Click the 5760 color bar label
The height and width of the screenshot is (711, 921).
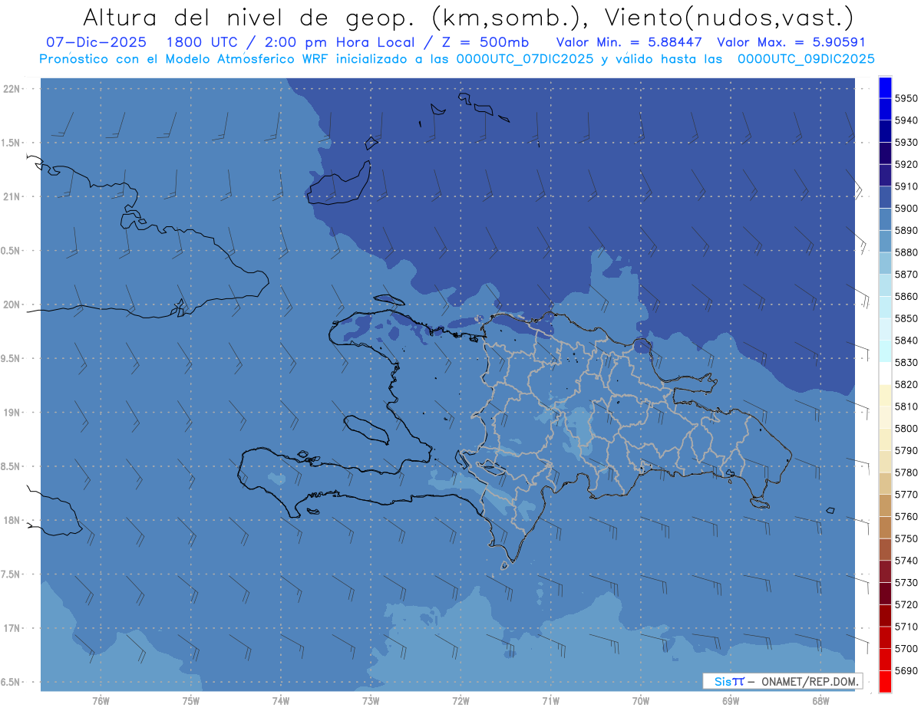(906, 516)
